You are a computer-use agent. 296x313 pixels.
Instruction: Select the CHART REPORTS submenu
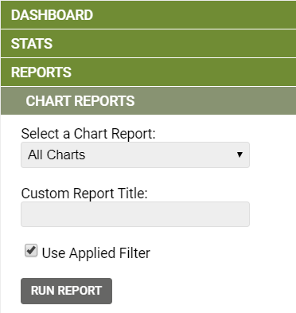pos(148,101)
